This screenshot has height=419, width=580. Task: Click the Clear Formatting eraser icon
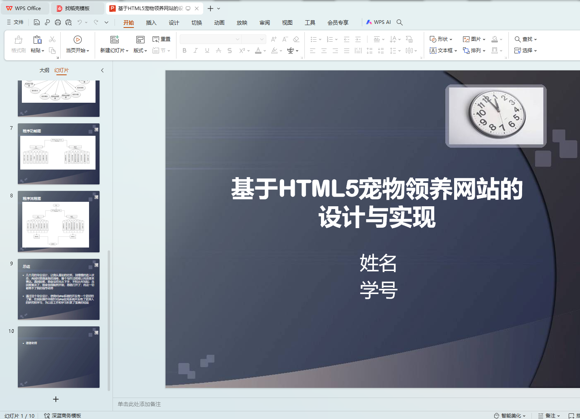pyautogui.click(x=296, y=39)
